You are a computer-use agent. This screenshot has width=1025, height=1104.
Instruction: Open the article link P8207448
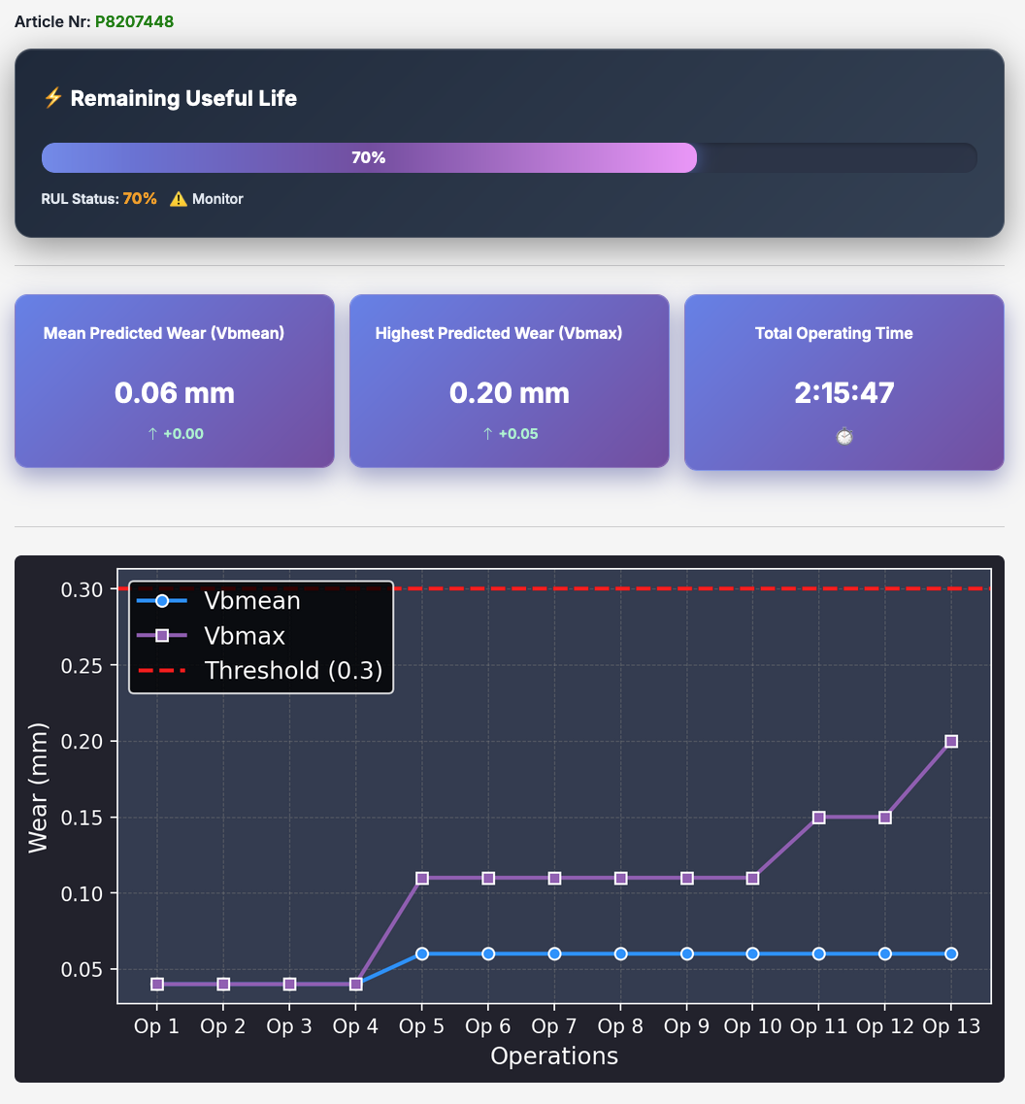[134, 20]
